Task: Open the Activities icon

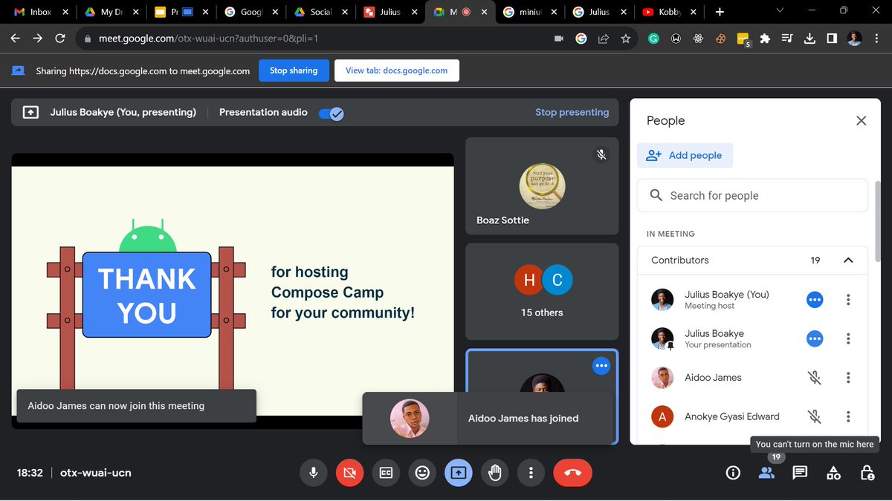Action: pyautogui.click(x=833, y=473)
